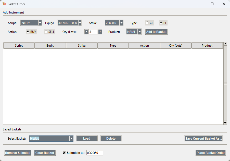Click the Clear Basket button
The height and width of the screenshot is (161, 230).
click(45, 153)
